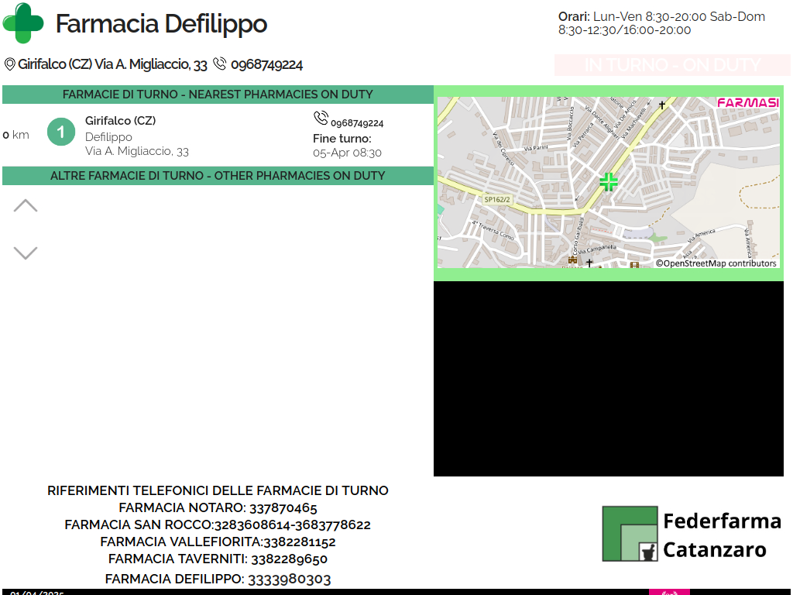Select the Girifalco (CZ) pharmacy entry name
The width and height of the screenshot is (793, 595).
point(120,121)
